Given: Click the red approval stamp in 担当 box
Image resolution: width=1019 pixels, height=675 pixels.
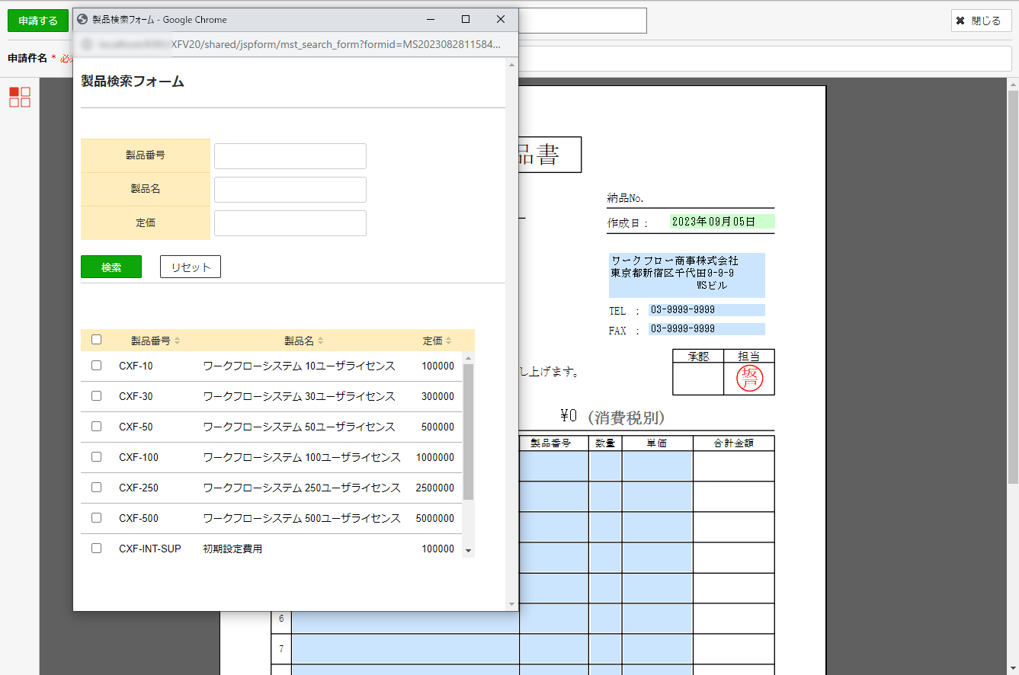Looking at the screenshot, I should point(749,379).
